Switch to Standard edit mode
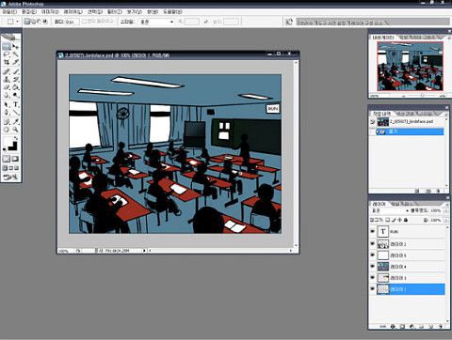Image resolution: width=452 pixels, height=340 pixels. pyautogui.click(x=7, y=159)
